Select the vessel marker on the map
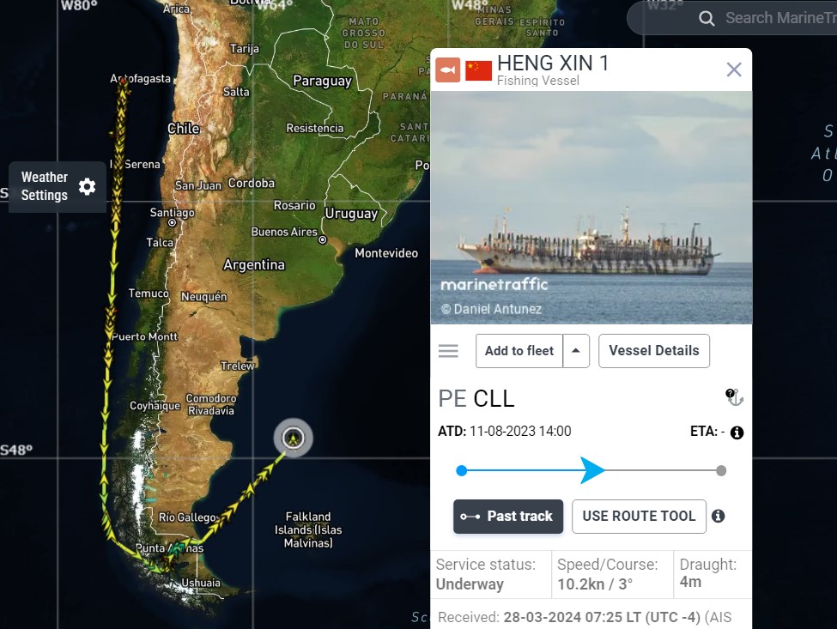This screenshot has height=629, width=837. coord(293,438)
